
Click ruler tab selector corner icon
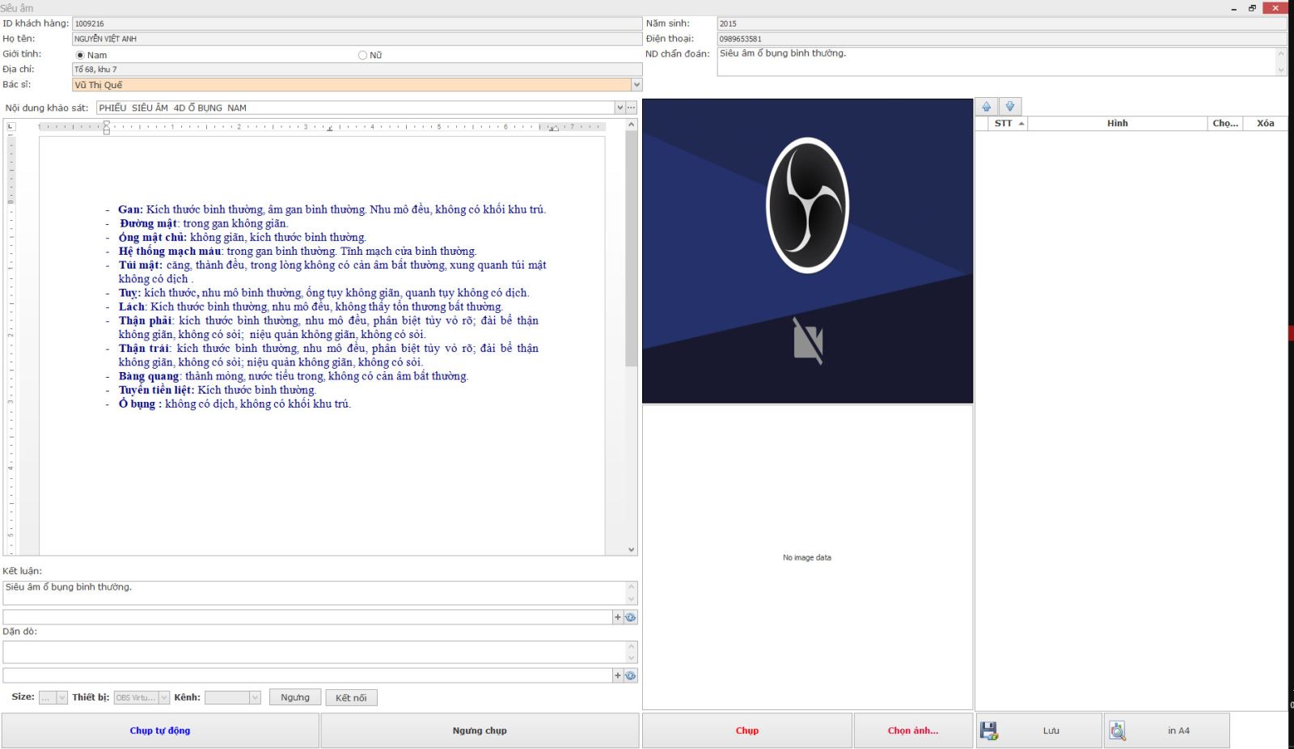pyautogui.click(x=11, y=126)
